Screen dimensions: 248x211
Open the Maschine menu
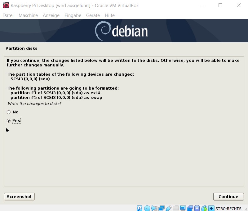28,15
